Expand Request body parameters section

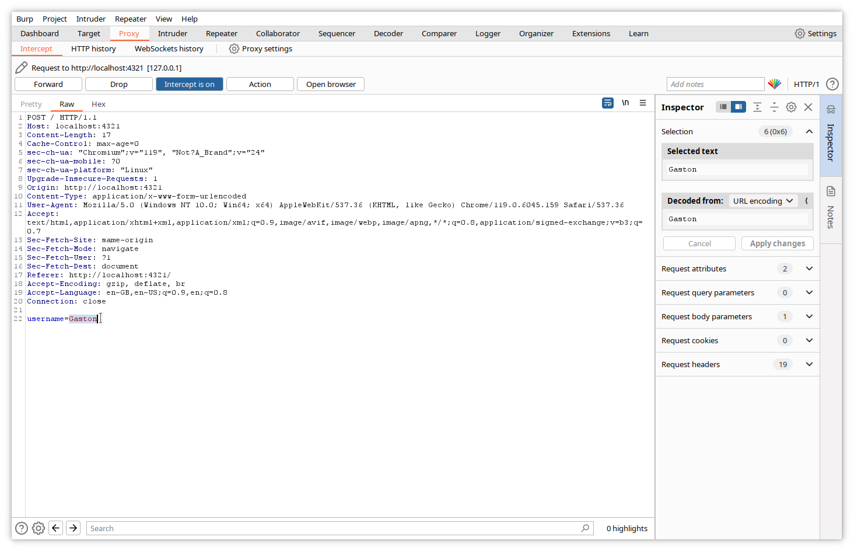coord(809,316)
